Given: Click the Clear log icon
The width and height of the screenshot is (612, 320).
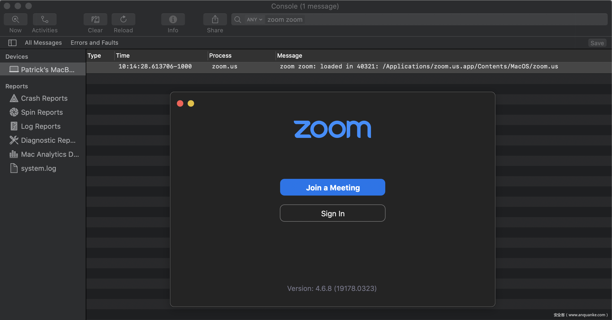Looking at the screenshot, I should [x=95, y=19].
